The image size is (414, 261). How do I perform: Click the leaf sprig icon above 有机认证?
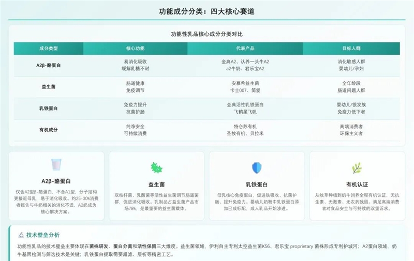(357, 168)
